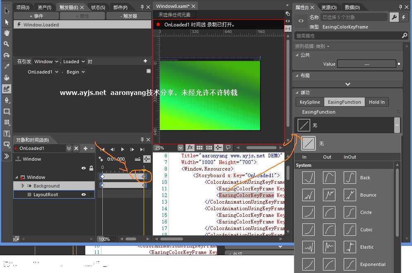Select the Rectangle shape tool
This screenshot has width=412, height=273.
[7, 112]
